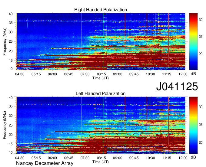
Task: Click the right-handed polarization spectrogram image
Action: point(101,41)
